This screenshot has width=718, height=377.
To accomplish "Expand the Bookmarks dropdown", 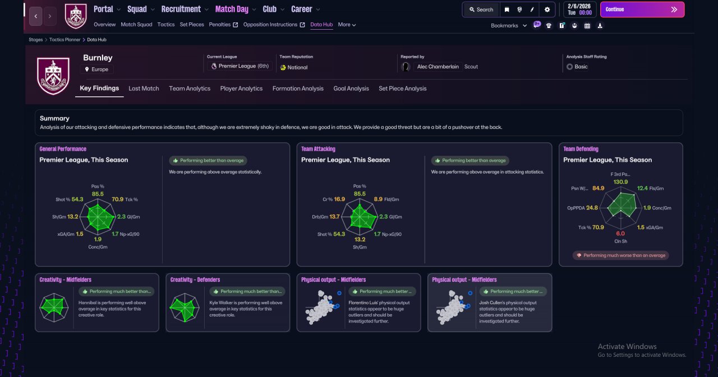I will click(x=509, y=25).
